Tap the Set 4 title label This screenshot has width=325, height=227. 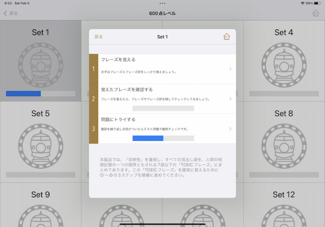tap(284, 32)
